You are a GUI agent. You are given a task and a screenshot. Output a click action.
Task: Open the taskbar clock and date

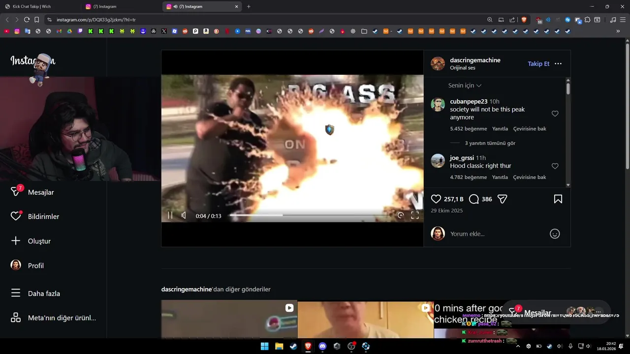pos(606,346)
